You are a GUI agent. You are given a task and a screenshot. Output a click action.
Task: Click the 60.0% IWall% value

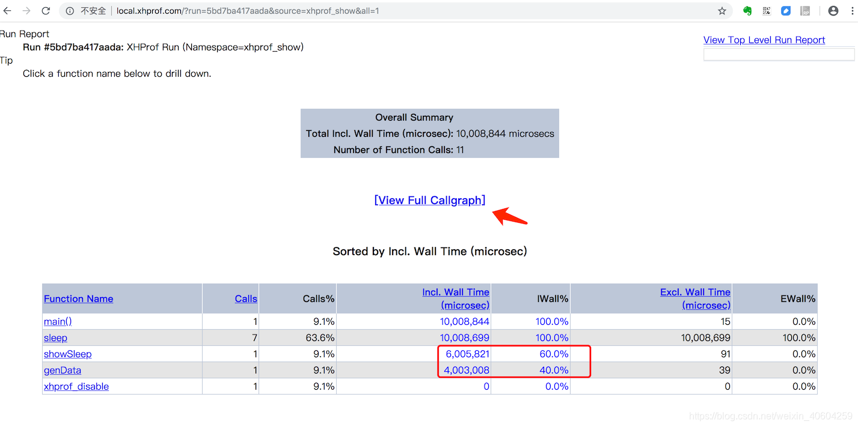(x=554, y=354)
